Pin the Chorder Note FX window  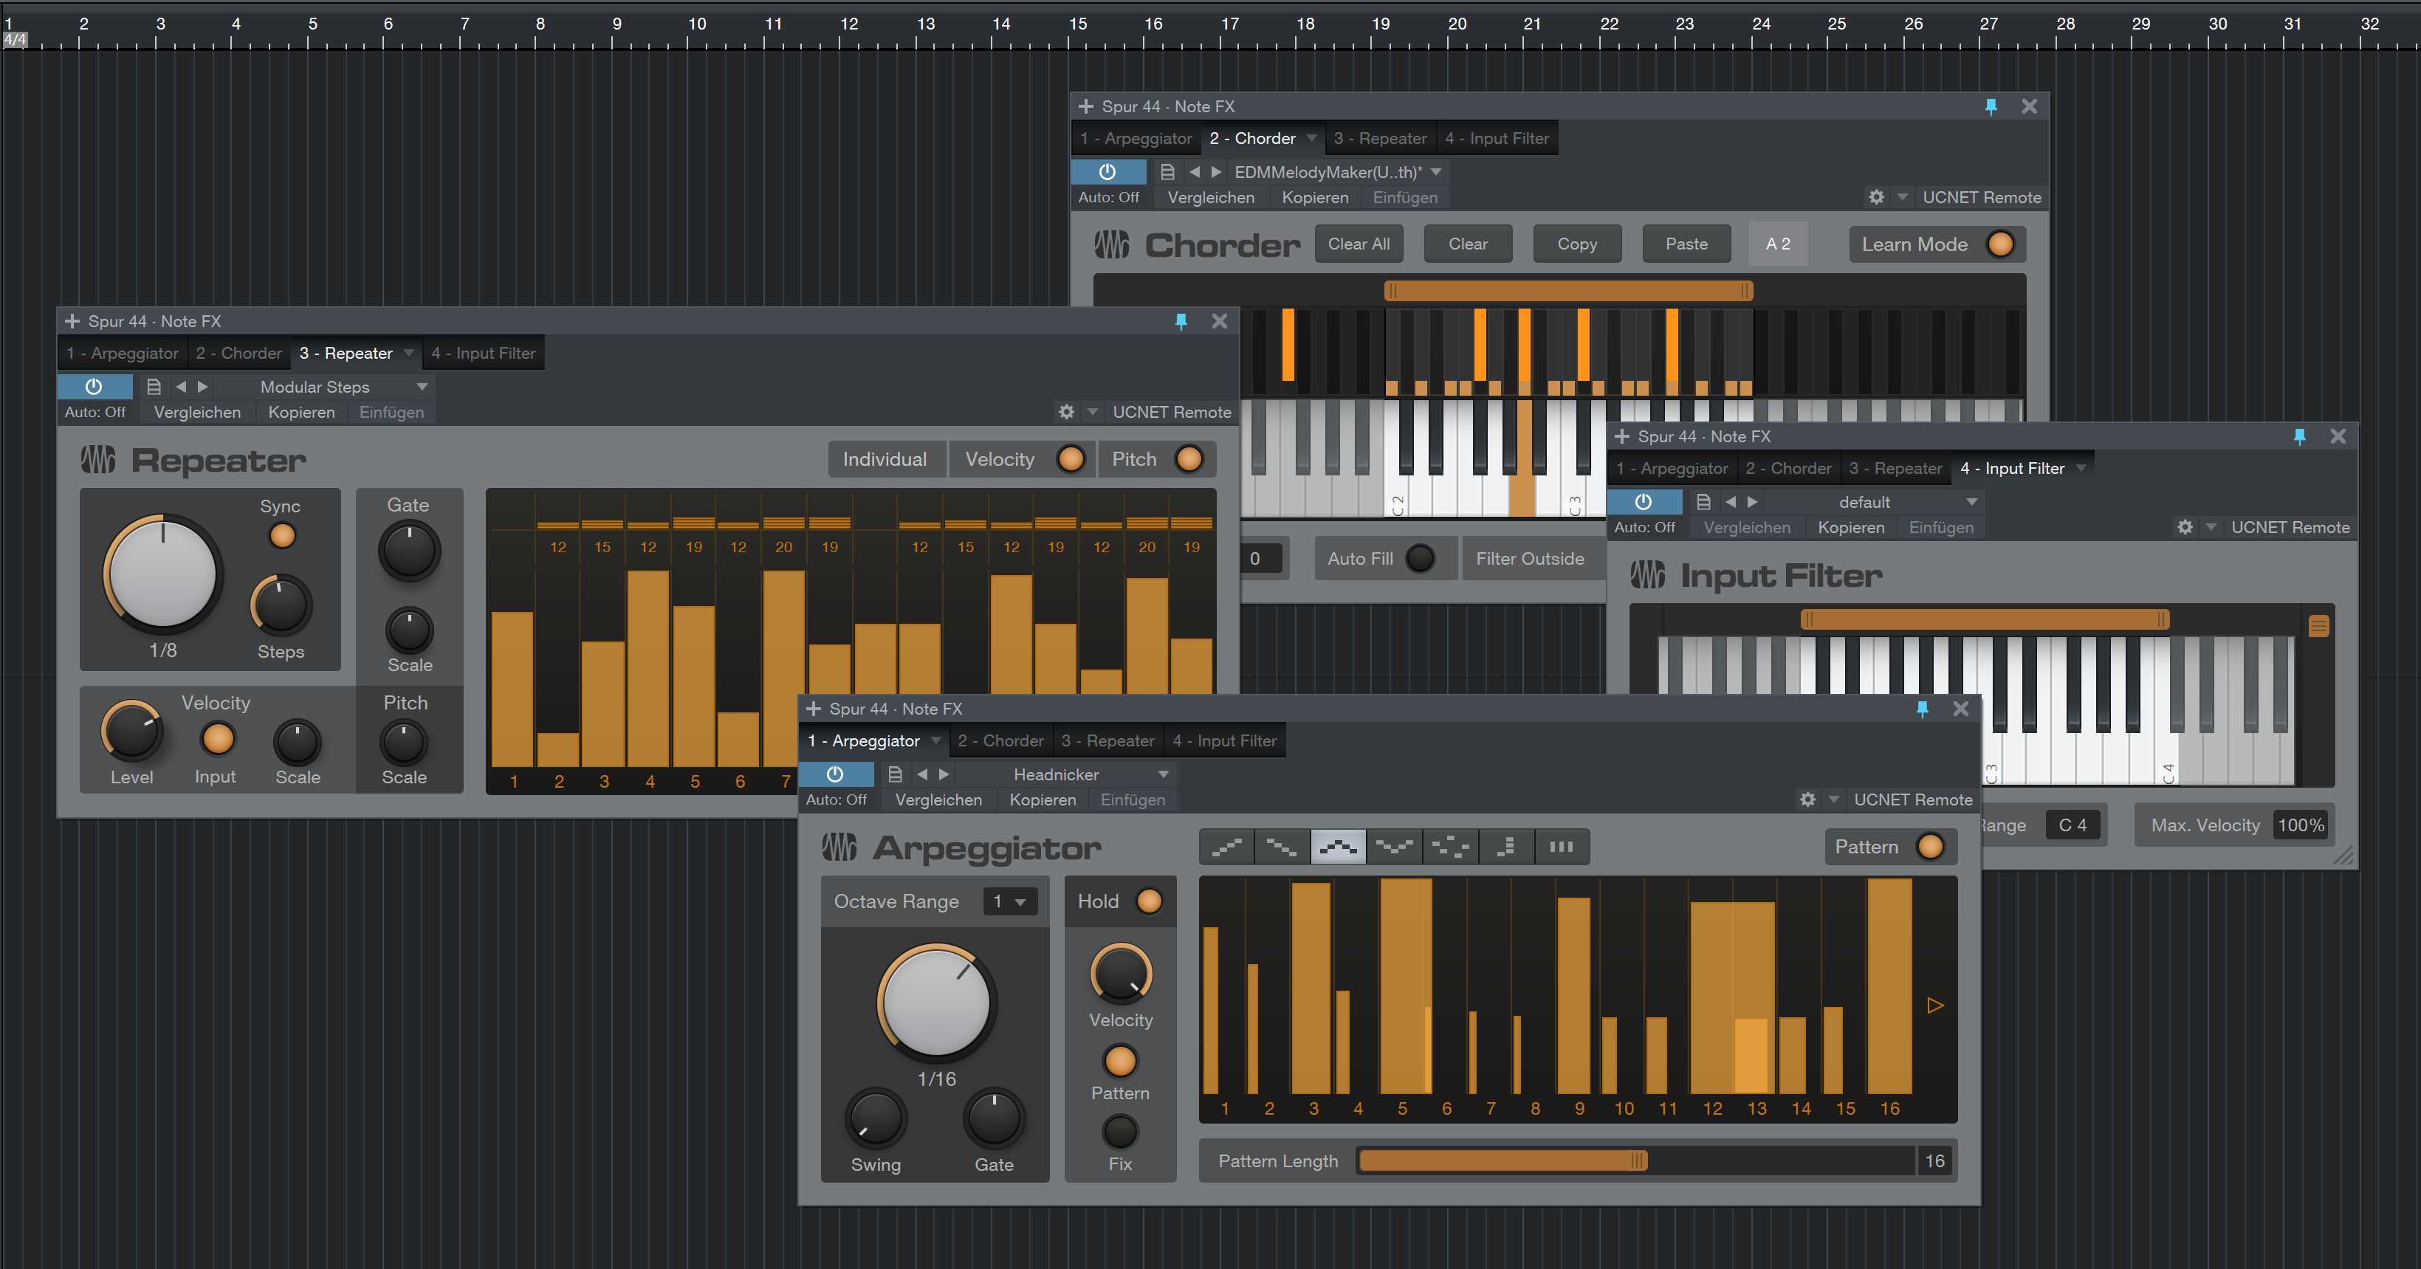click(1991, 107)
